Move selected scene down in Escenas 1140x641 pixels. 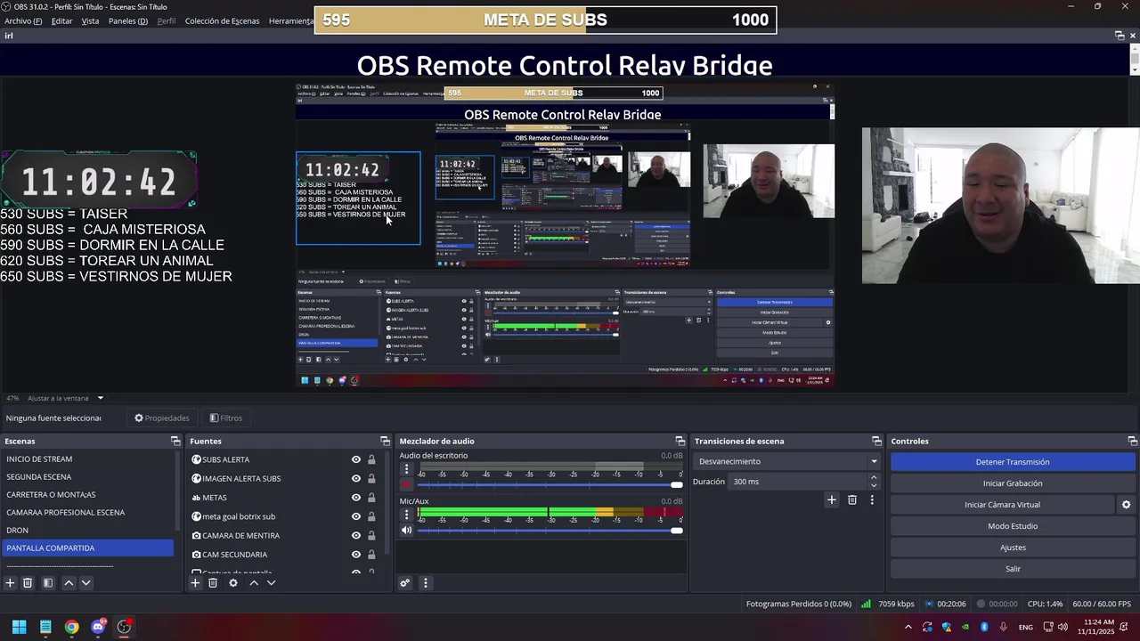85,583
